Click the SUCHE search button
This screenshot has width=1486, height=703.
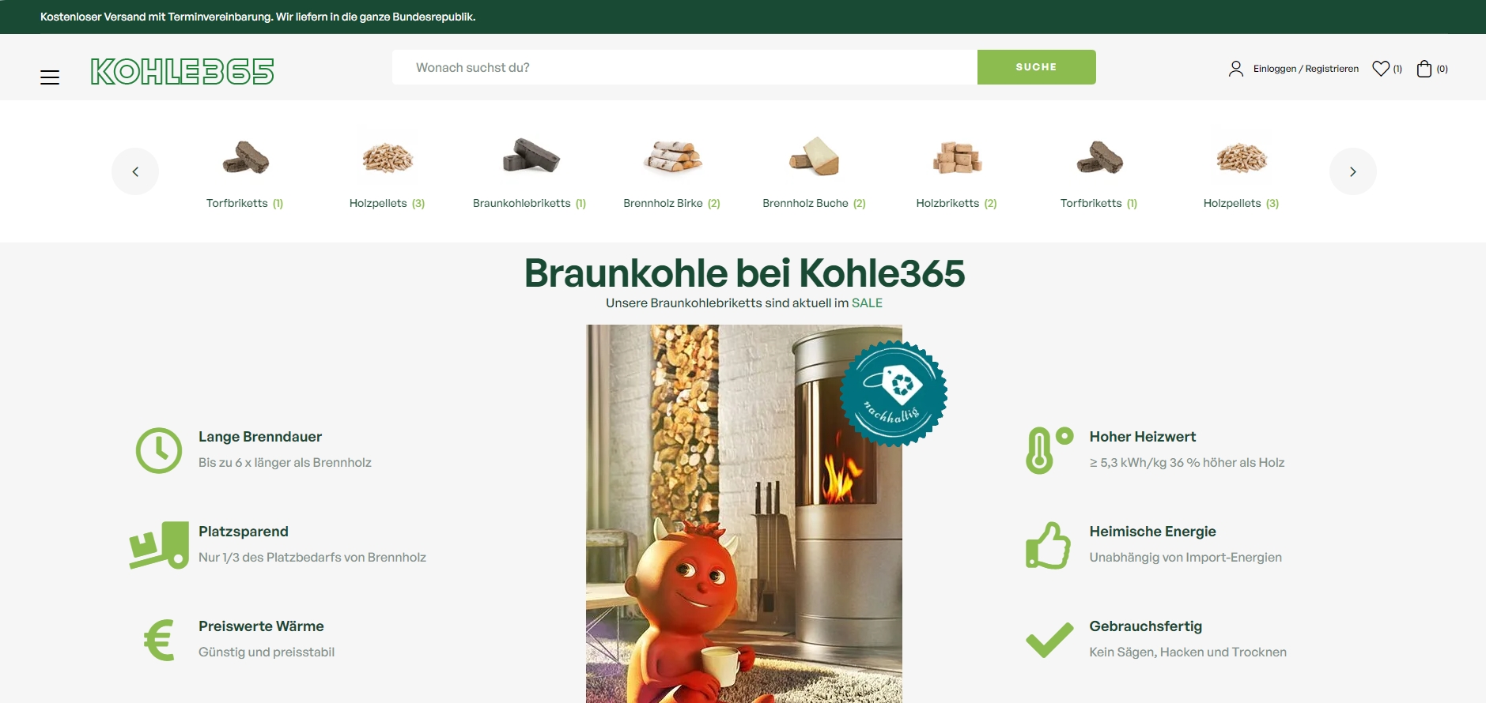coord(1036,67)
